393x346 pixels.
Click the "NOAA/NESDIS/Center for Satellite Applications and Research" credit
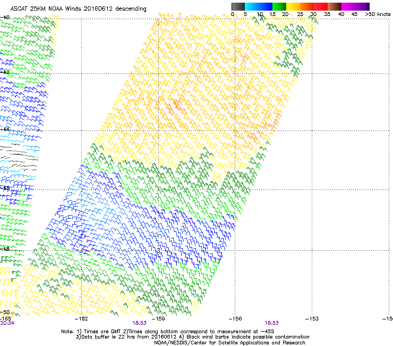(229, 343)
